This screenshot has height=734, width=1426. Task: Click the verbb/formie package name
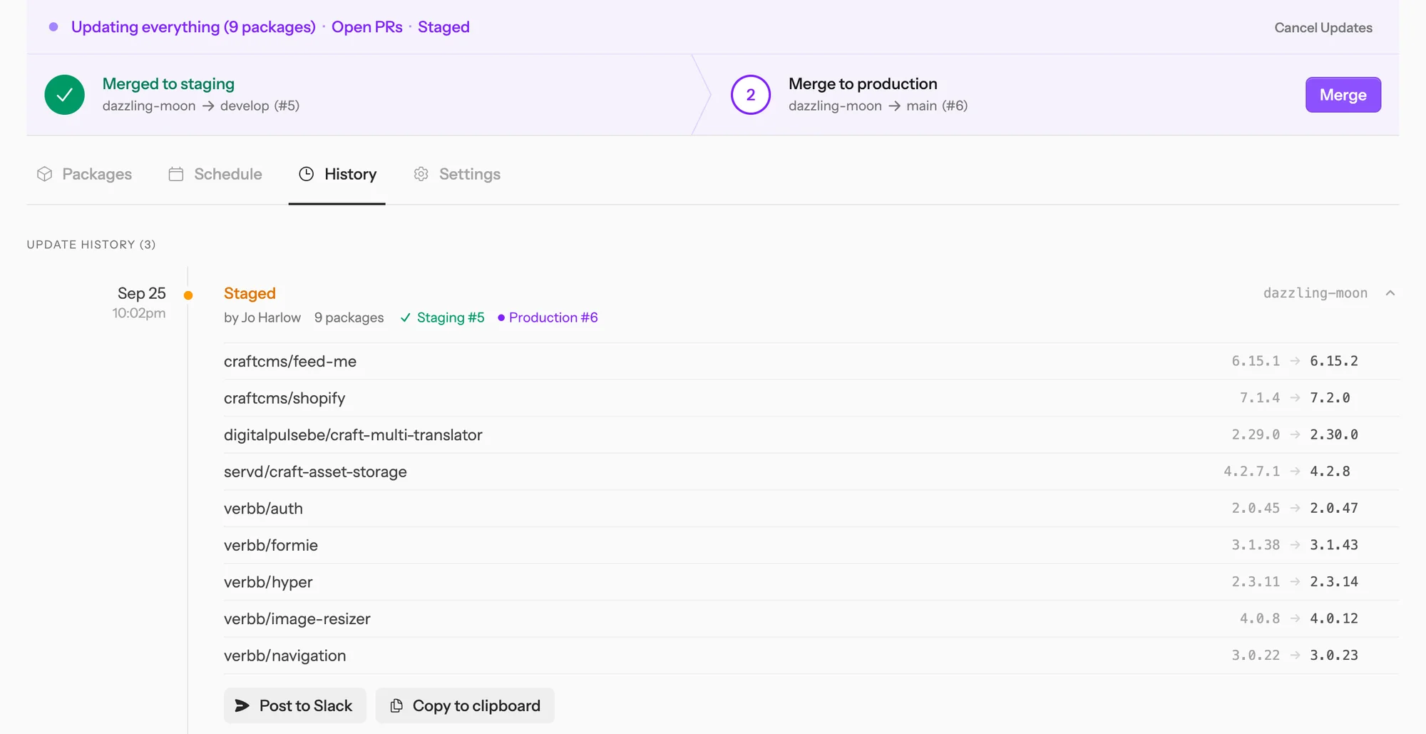[x=271, y=545]
